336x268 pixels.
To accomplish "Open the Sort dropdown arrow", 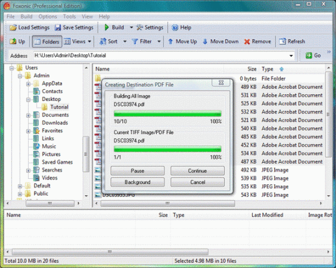I will (124, 41).
